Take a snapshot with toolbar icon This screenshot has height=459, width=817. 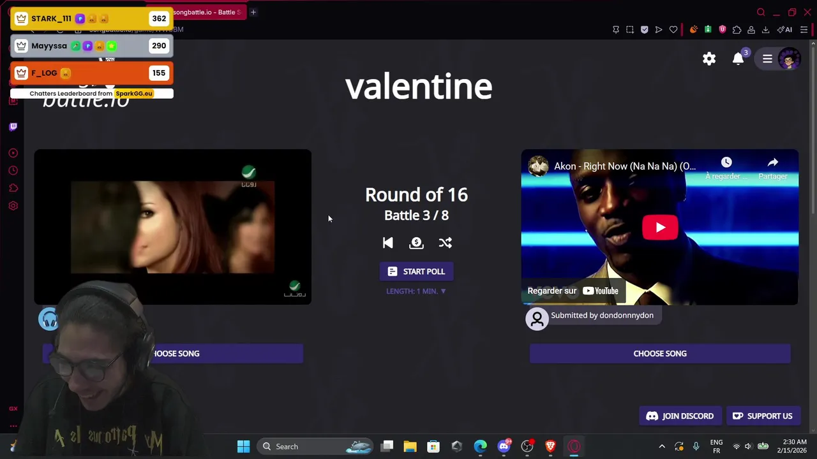(x=630, y=29)
